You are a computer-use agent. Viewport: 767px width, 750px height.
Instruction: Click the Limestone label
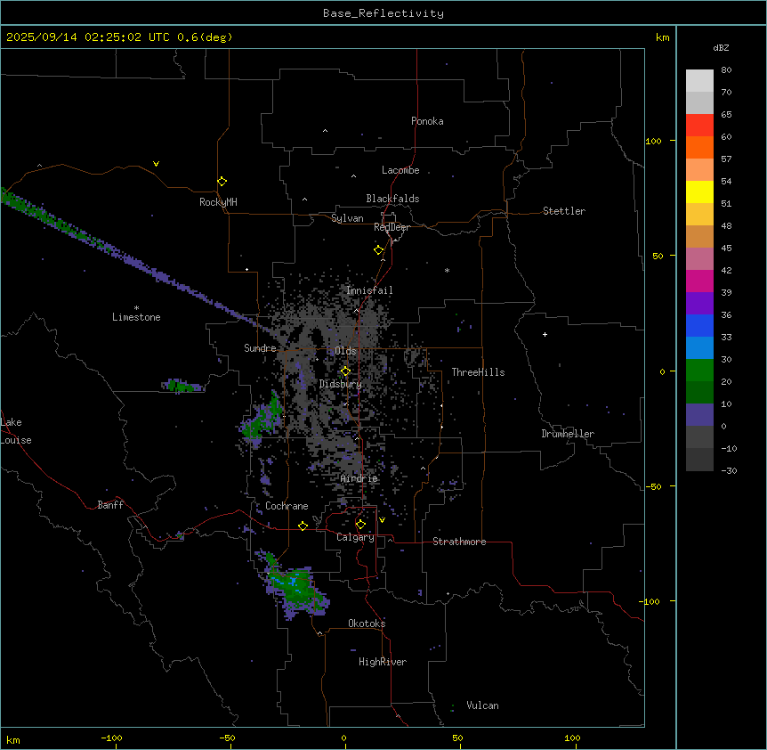tap(136, 317)
